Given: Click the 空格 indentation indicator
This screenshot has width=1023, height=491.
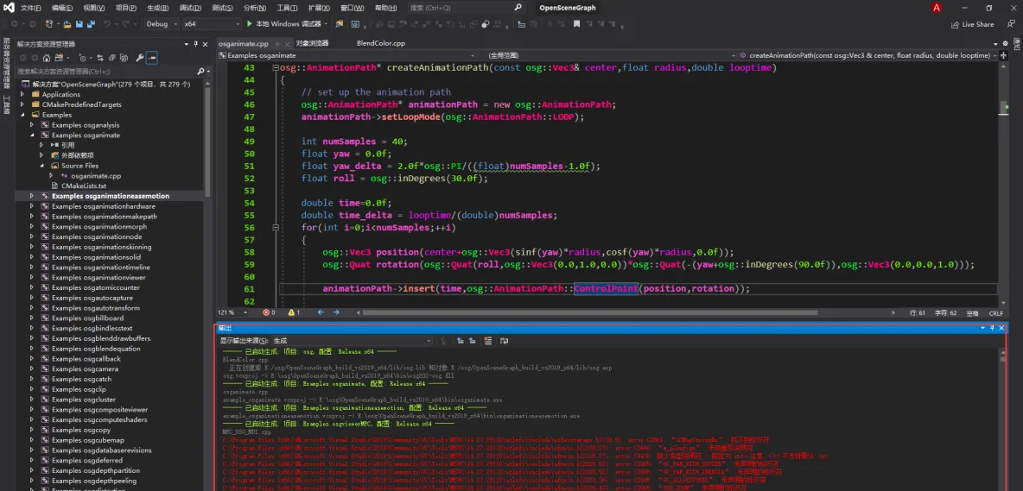Looking at the screenshot, I should tap(972, 312).
